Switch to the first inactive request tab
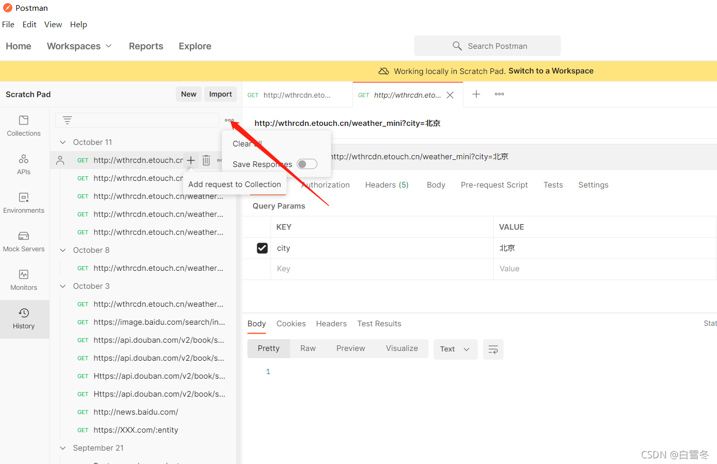 click(297, 95)
